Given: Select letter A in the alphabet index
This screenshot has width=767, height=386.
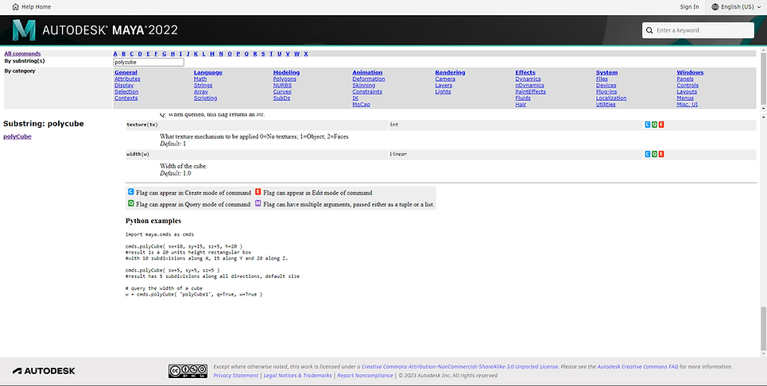Looking at the screenshot, I should point(115,54).
